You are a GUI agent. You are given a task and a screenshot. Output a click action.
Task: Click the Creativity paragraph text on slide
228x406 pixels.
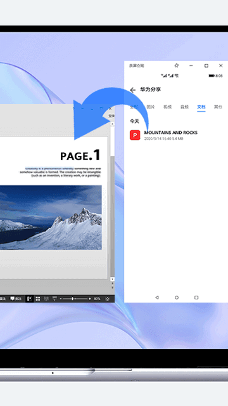(60, 172)
